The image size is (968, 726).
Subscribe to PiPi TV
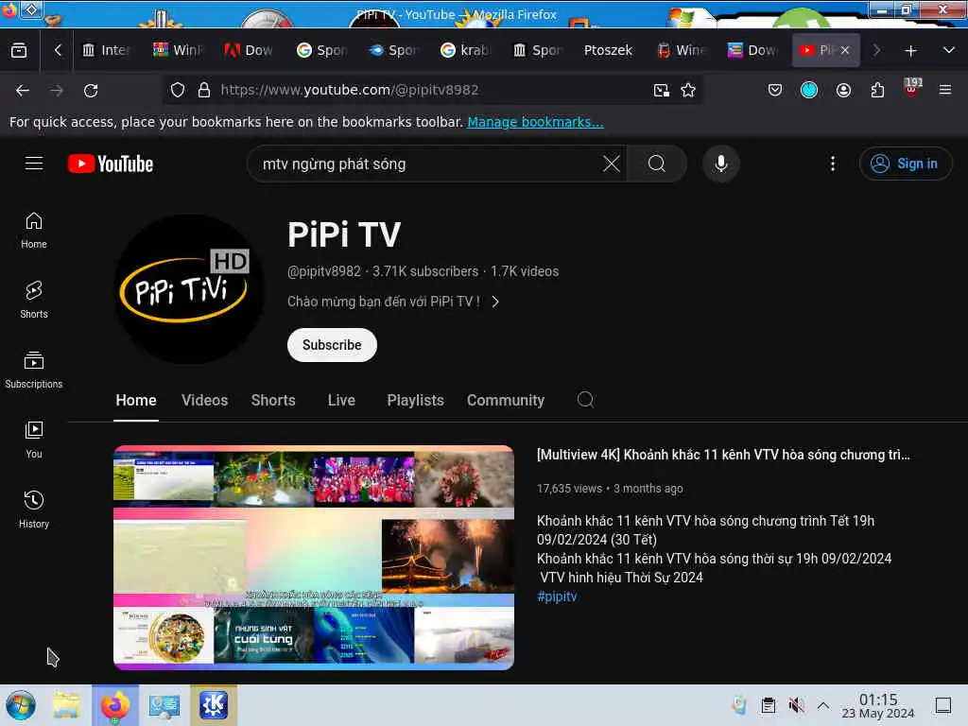click(332, 345)
